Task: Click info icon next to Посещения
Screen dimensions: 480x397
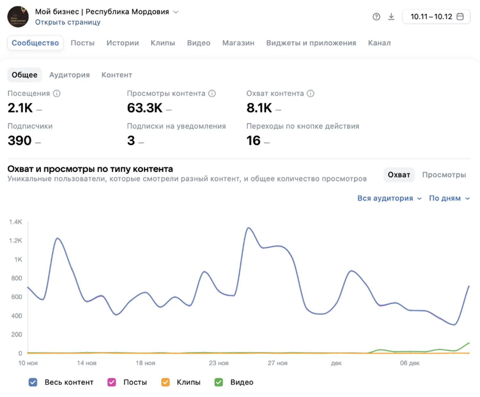Action: click(x=57, y=93)
